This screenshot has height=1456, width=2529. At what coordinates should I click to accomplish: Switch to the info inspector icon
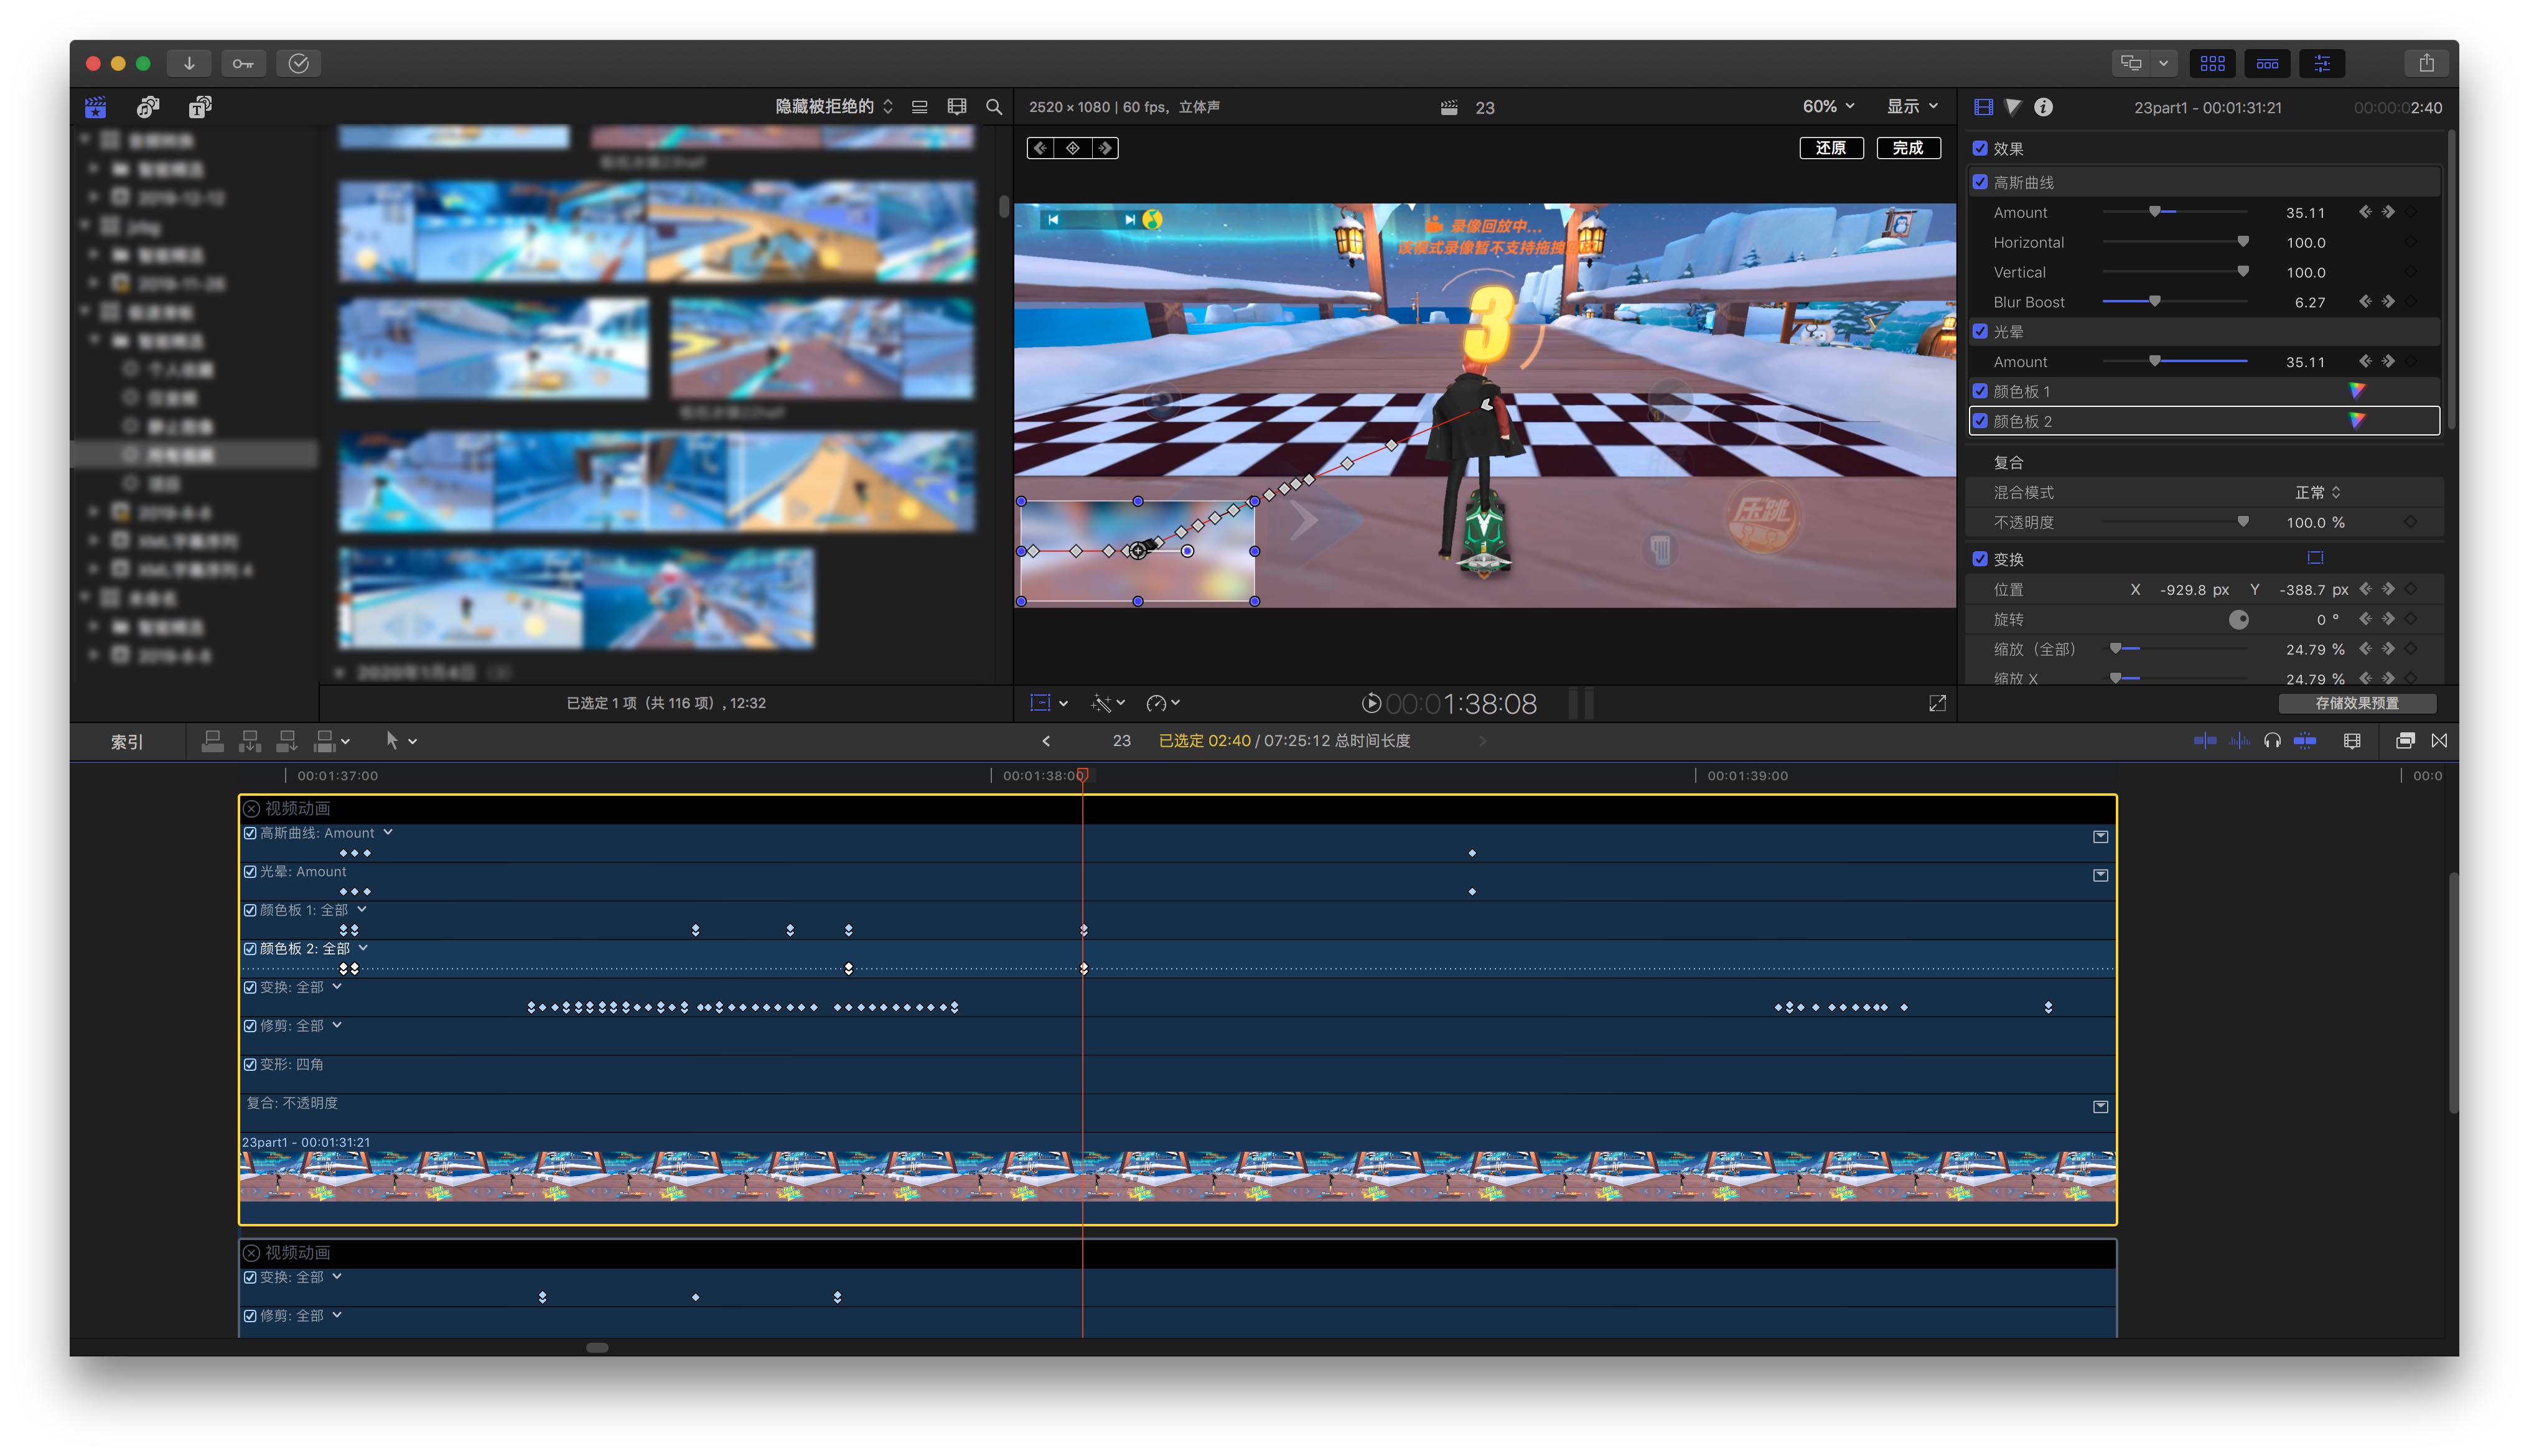2043,107
